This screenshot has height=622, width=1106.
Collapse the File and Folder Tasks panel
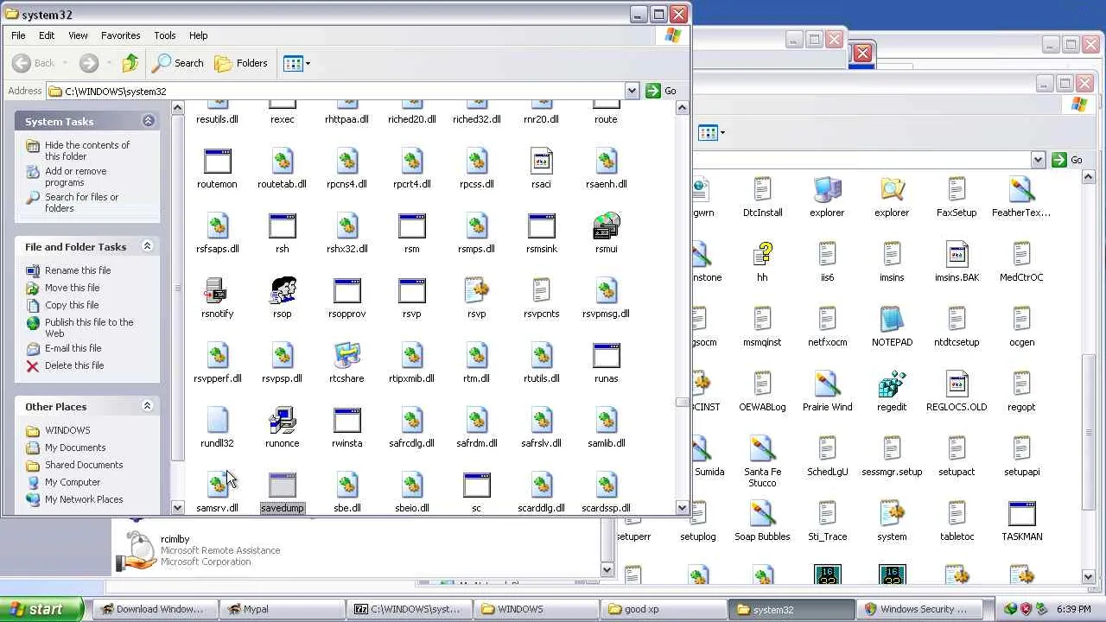coord(147,246)
